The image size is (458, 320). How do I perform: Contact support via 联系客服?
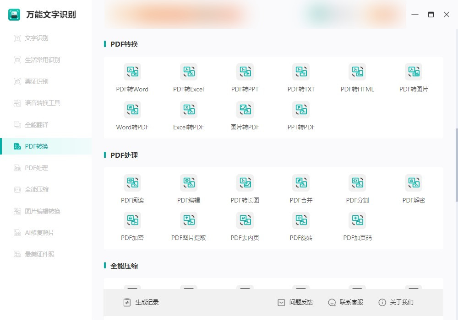(345, 303)
